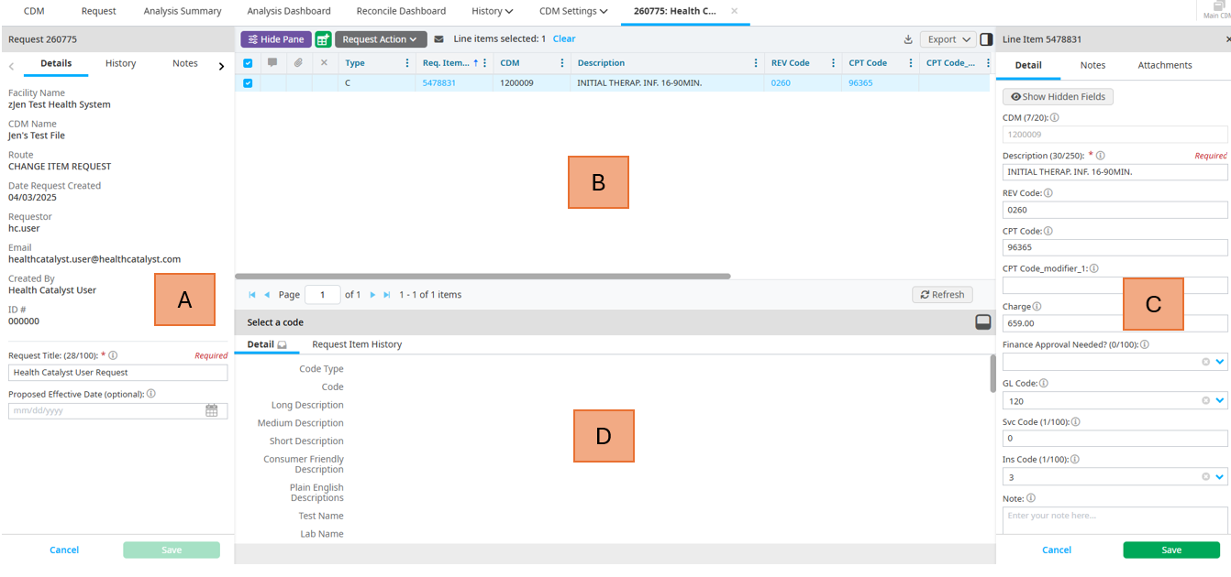Click the horizontal scrollbar under the grid
The width and height of the screenshot is (1231, 577).
click(482, 276)
